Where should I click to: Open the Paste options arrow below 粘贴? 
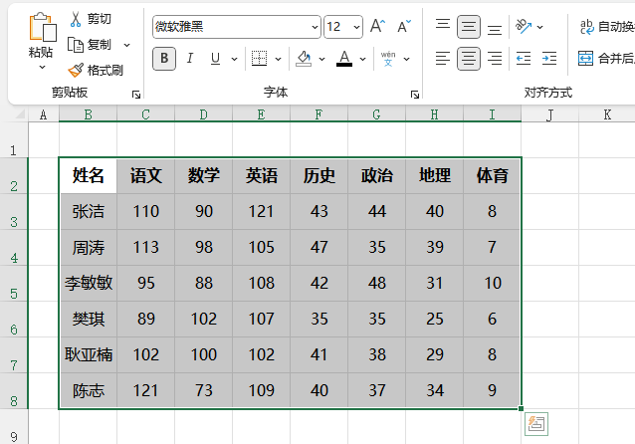click(42, 68)
